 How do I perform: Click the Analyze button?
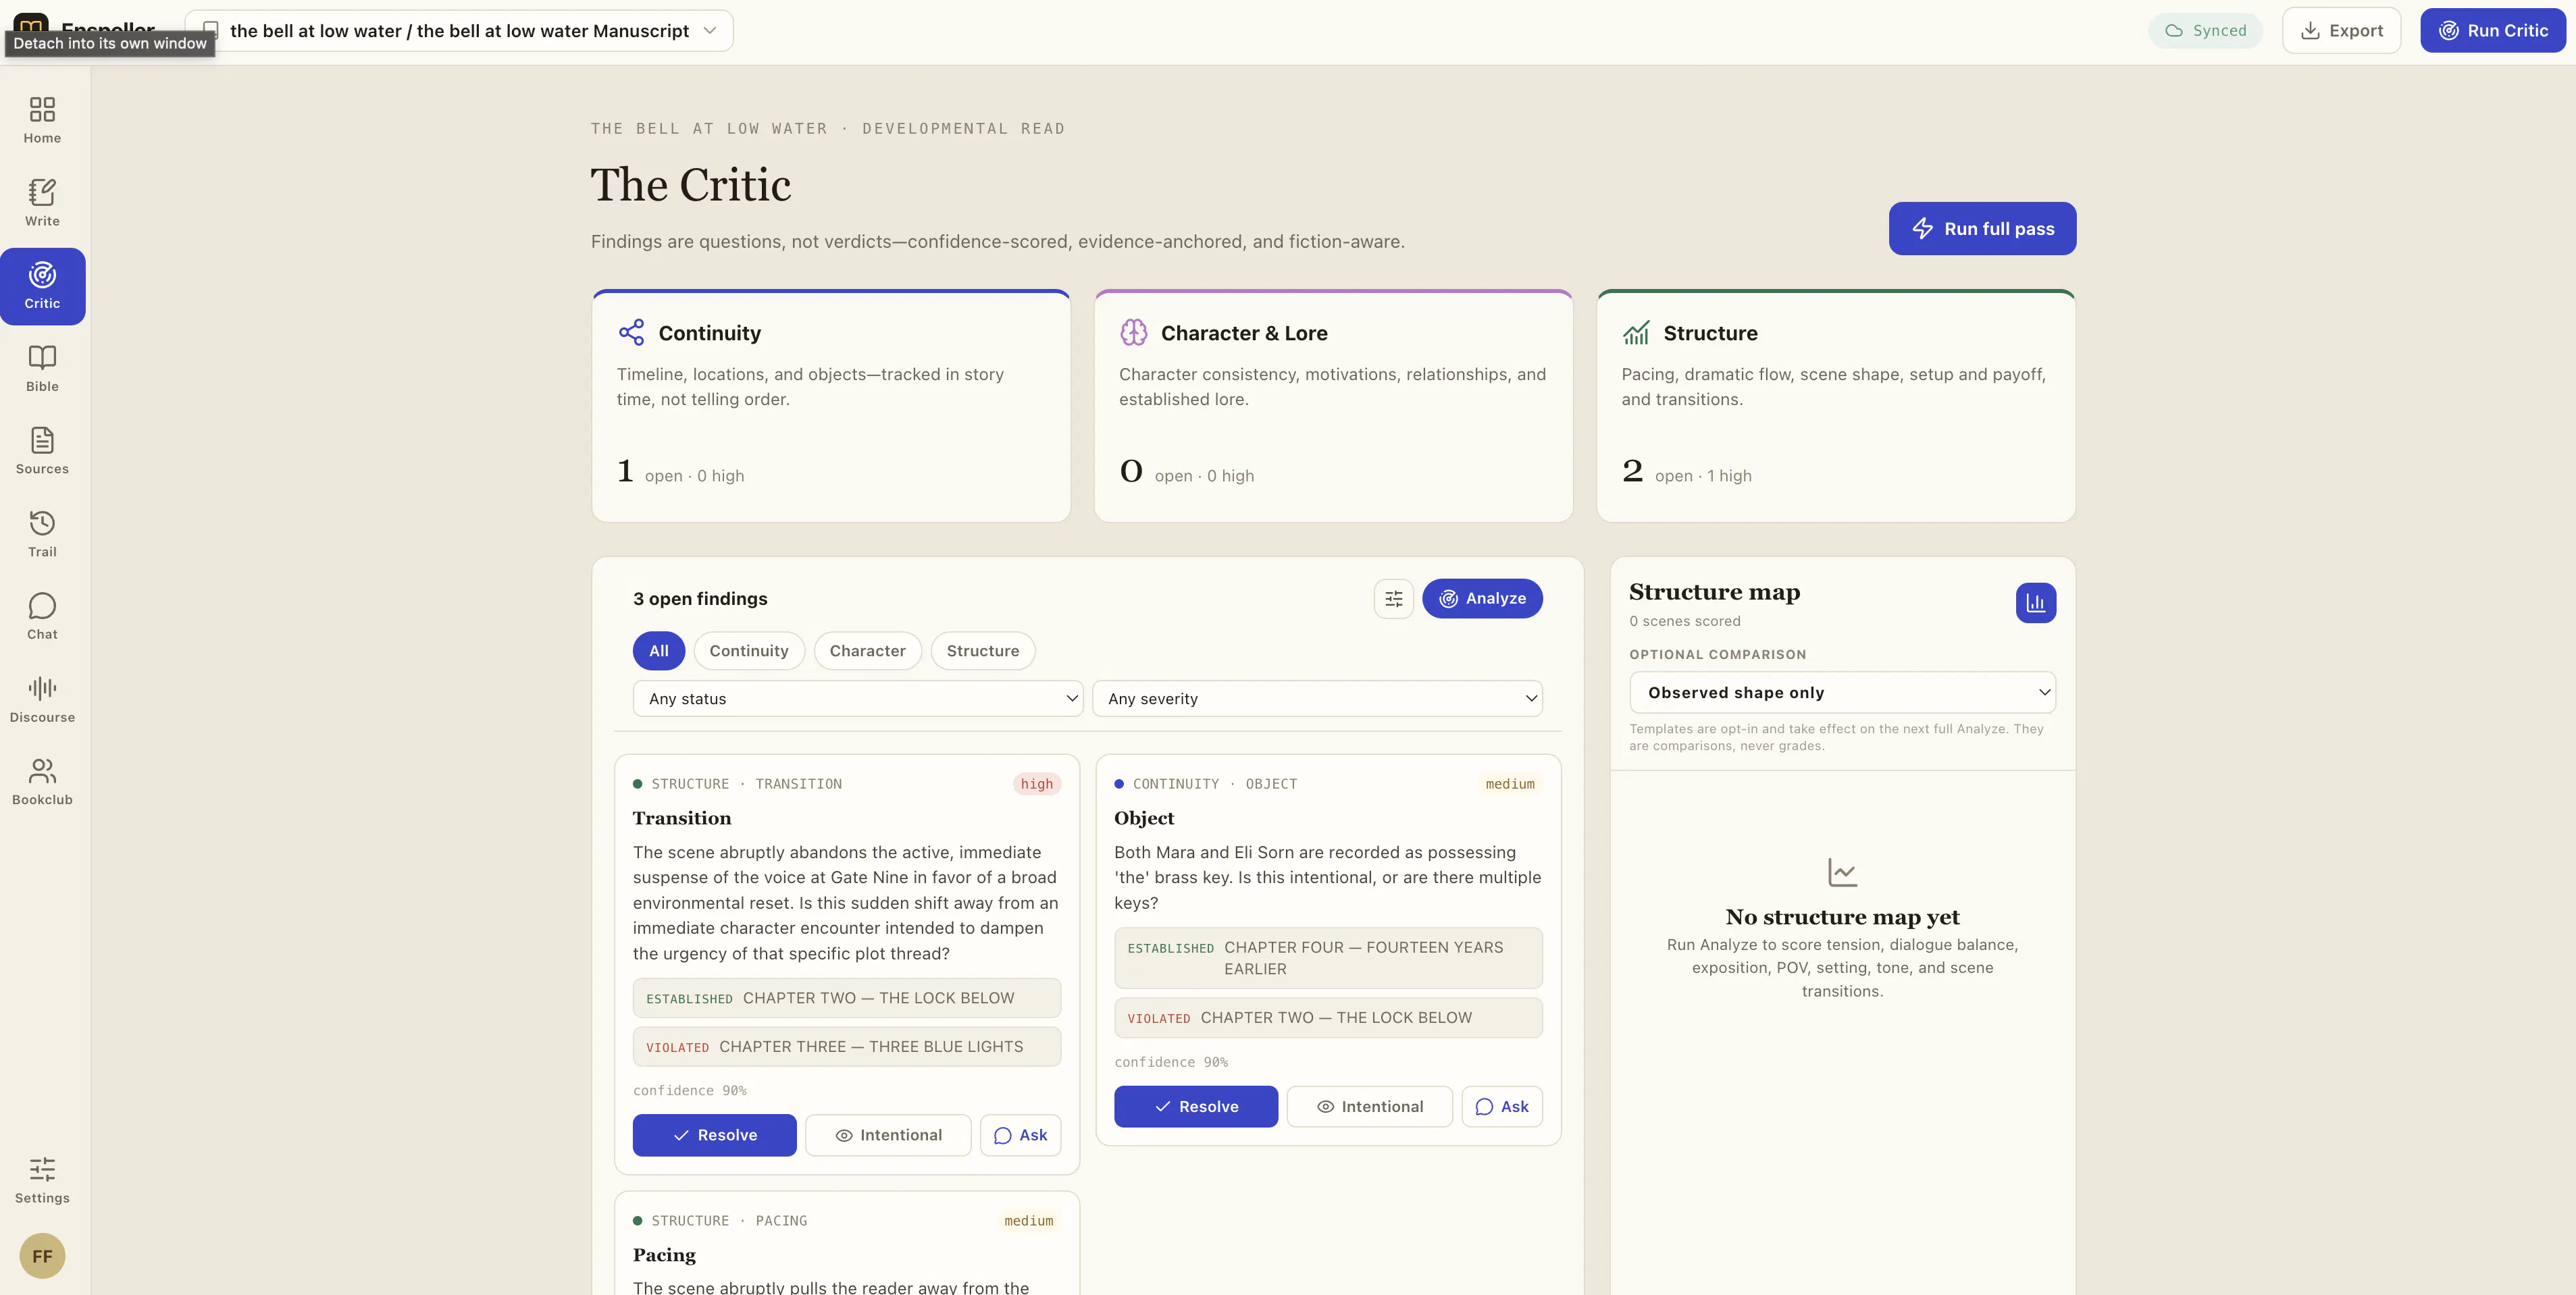[1482, 599]
